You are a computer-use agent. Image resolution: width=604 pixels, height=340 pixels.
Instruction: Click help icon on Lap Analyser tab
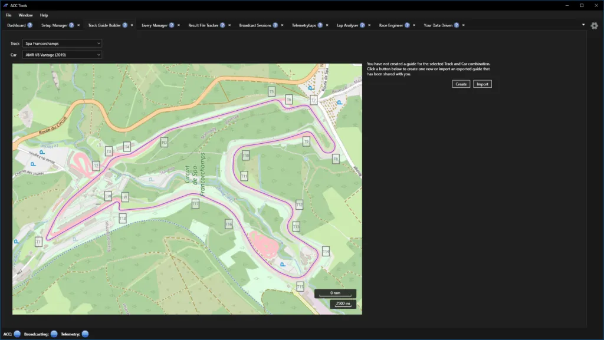coord(362,25)
